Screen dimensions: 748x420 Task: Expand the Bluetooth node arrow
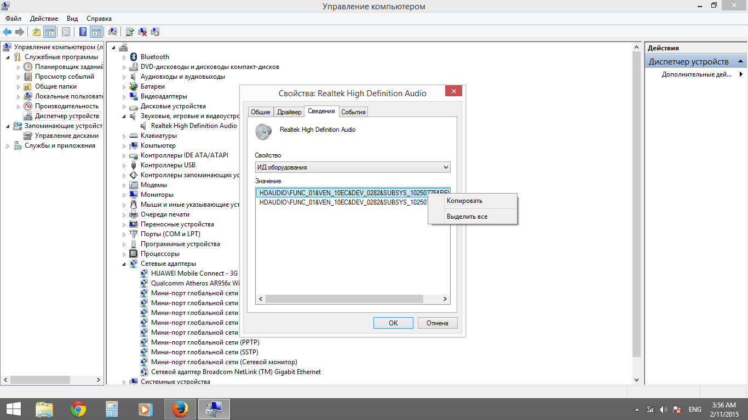pos(124,57)
